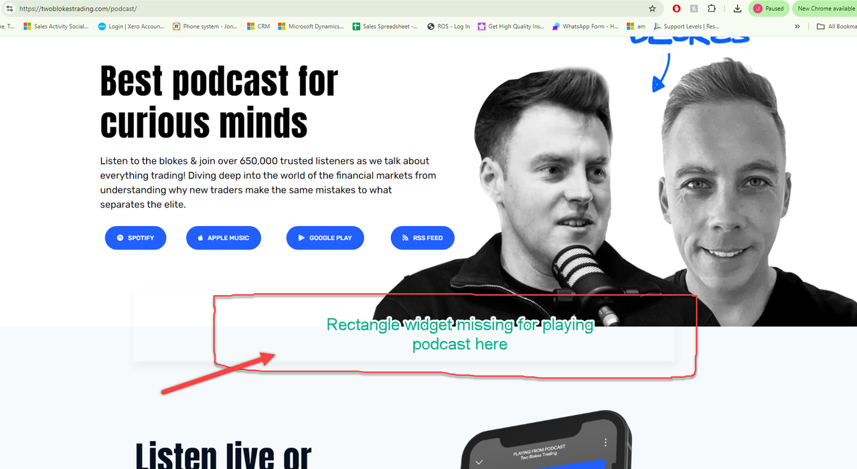Open the red Opera-style extension icon

[x=677, y=9]
